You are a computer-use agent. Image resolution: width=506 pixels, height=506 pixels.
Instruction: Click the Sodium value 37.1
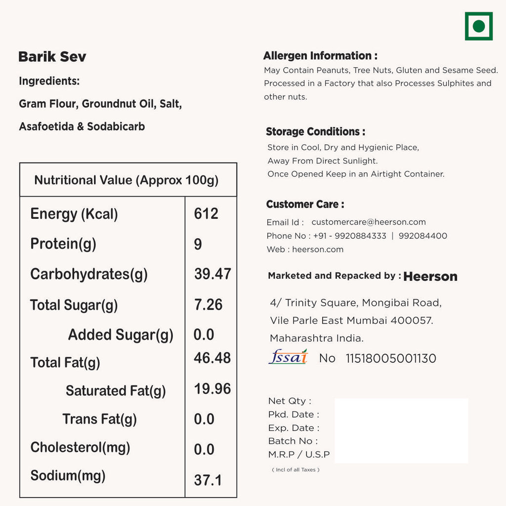pyautogui.click(x=208, y=479)
